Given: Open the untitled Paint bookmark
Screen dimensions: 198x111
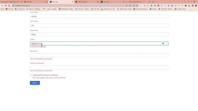Looking at the screenshot, I should pos(180,9).
